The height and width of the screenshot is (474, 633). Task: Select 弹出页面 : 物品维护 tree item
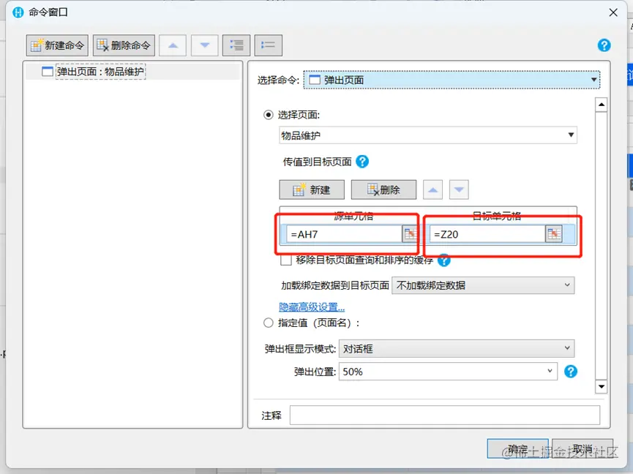coord(100,72)
